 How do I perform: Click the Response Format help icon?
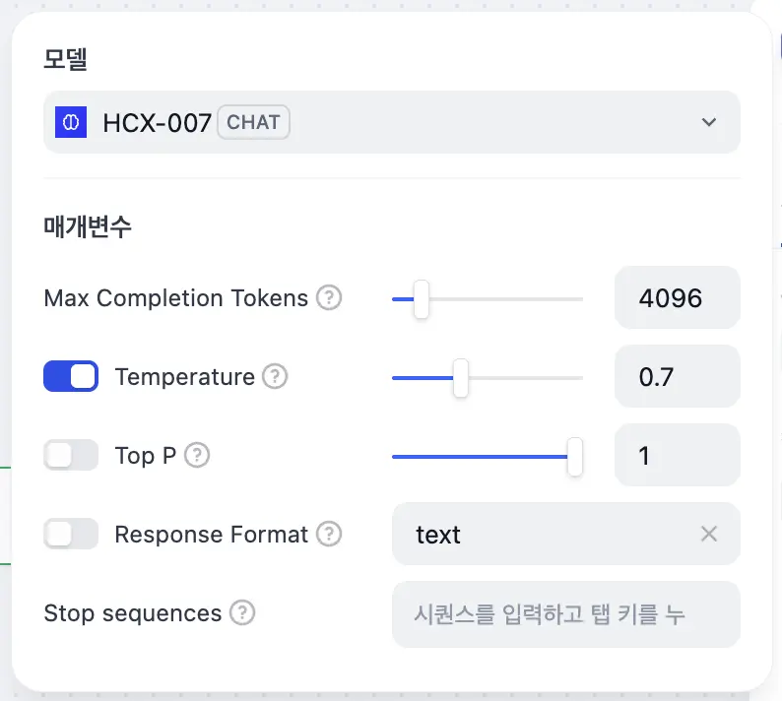(329, 534)
